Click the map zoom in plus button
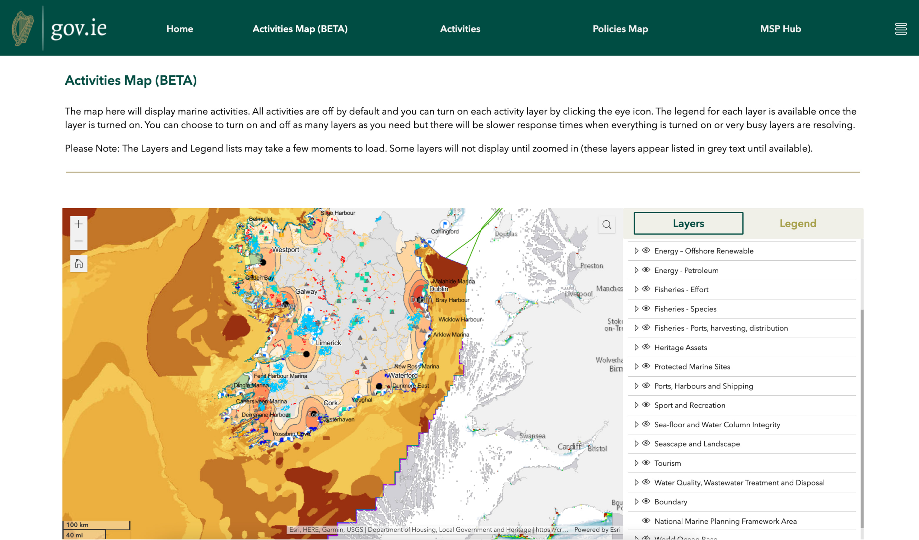 click(78, 224)
